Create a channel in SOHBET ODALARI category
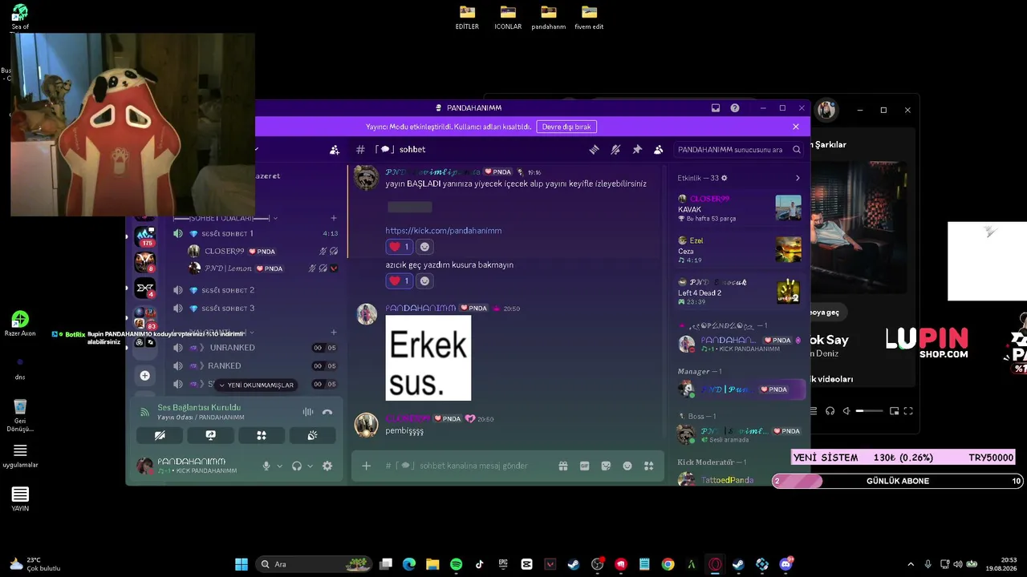Image resolution: width=1027 pixels, height=577 pixels. 334,218
